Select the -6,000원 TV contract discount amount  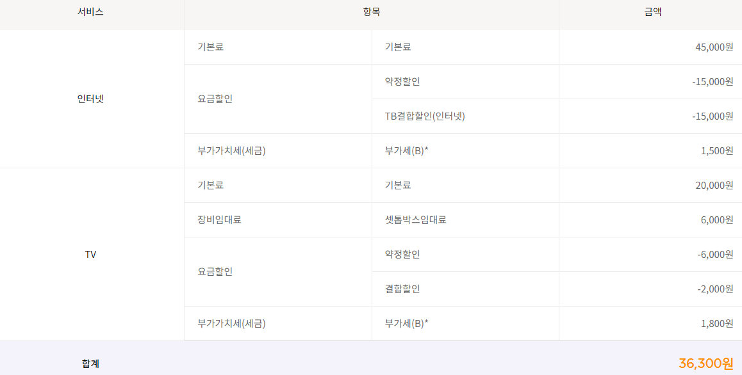715,255
